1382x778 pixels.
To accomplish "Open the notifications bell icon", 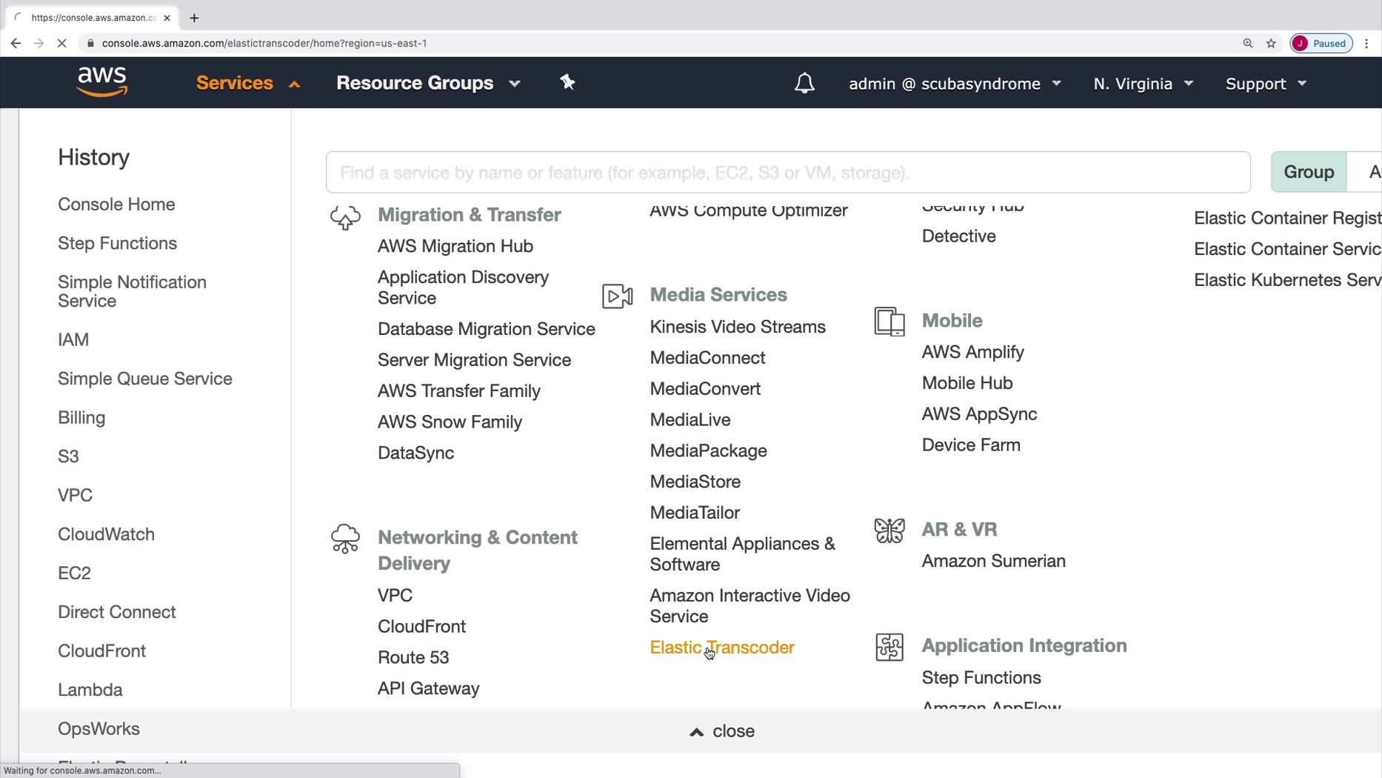I will pos(804,83).
